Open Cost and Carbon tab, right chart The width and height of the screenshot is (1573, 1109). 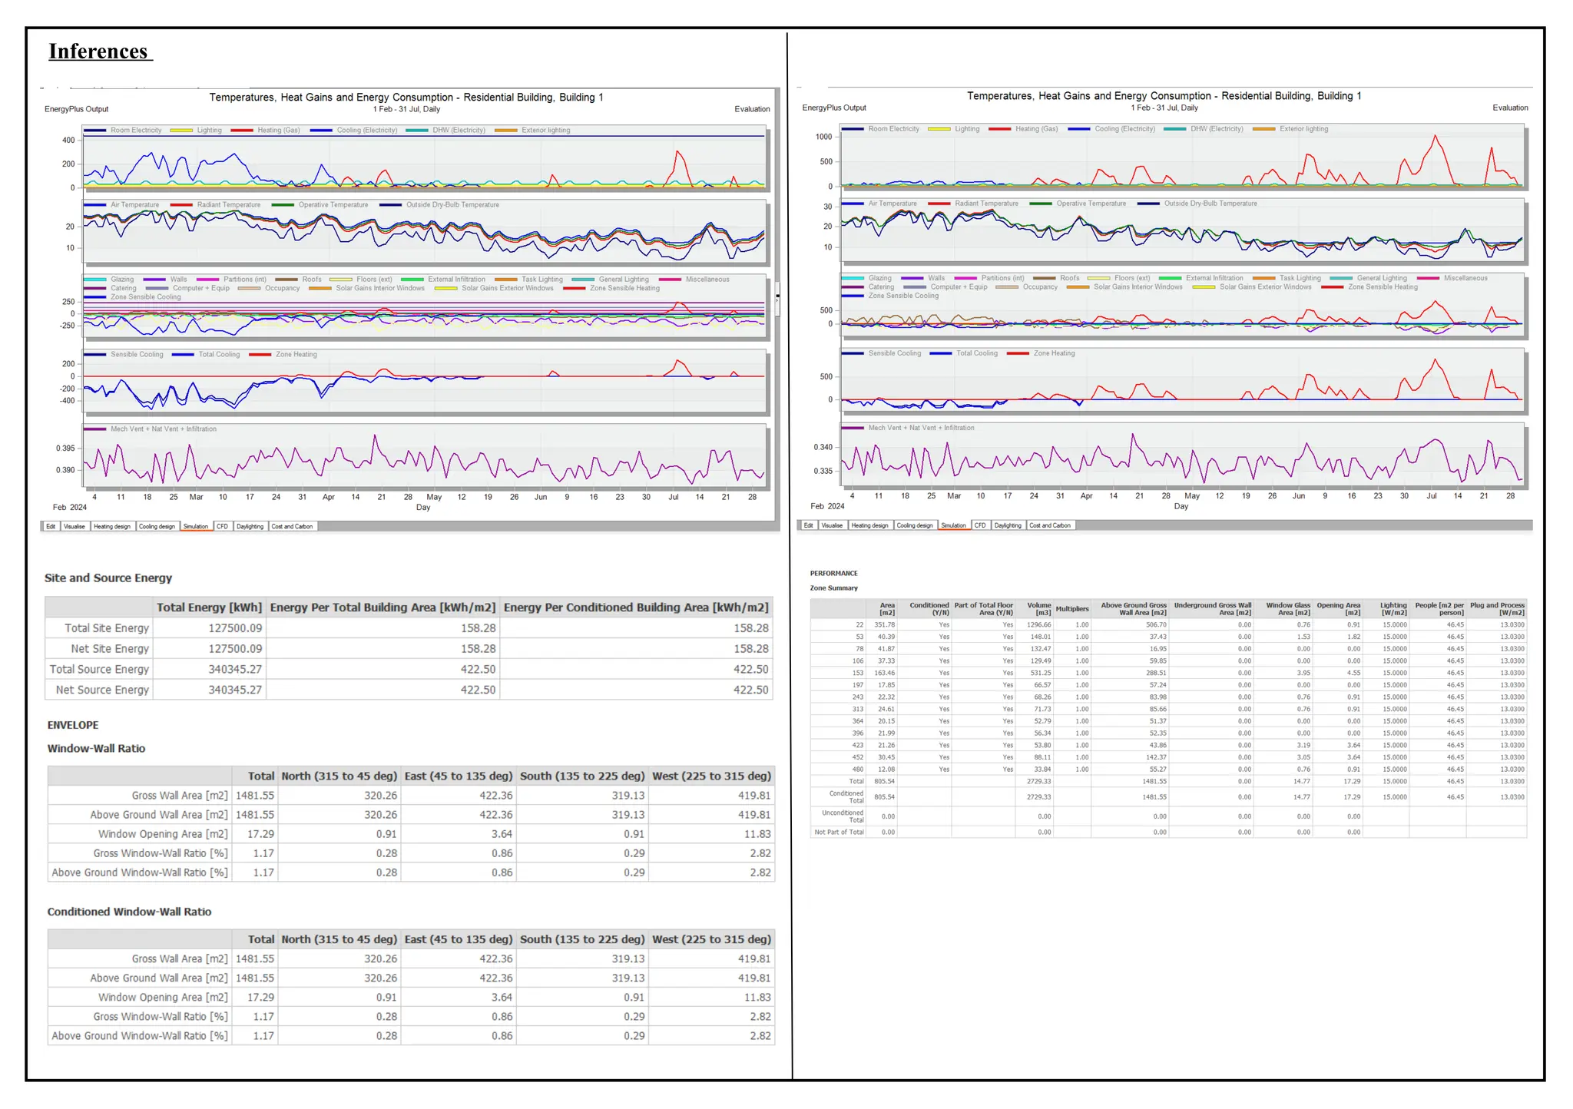pyautogui.click(x=1050, y=526)
